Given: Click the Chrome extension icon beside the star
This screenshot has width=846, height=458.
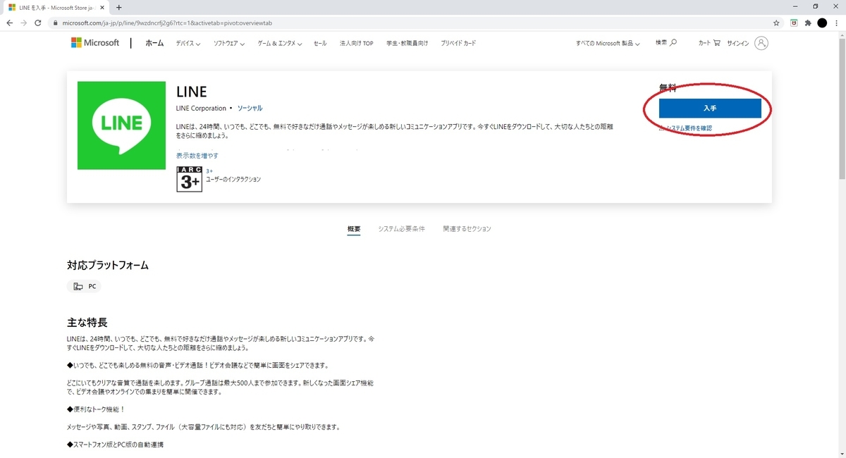Looking at the screenshot, I should click(x=794, y=23).
